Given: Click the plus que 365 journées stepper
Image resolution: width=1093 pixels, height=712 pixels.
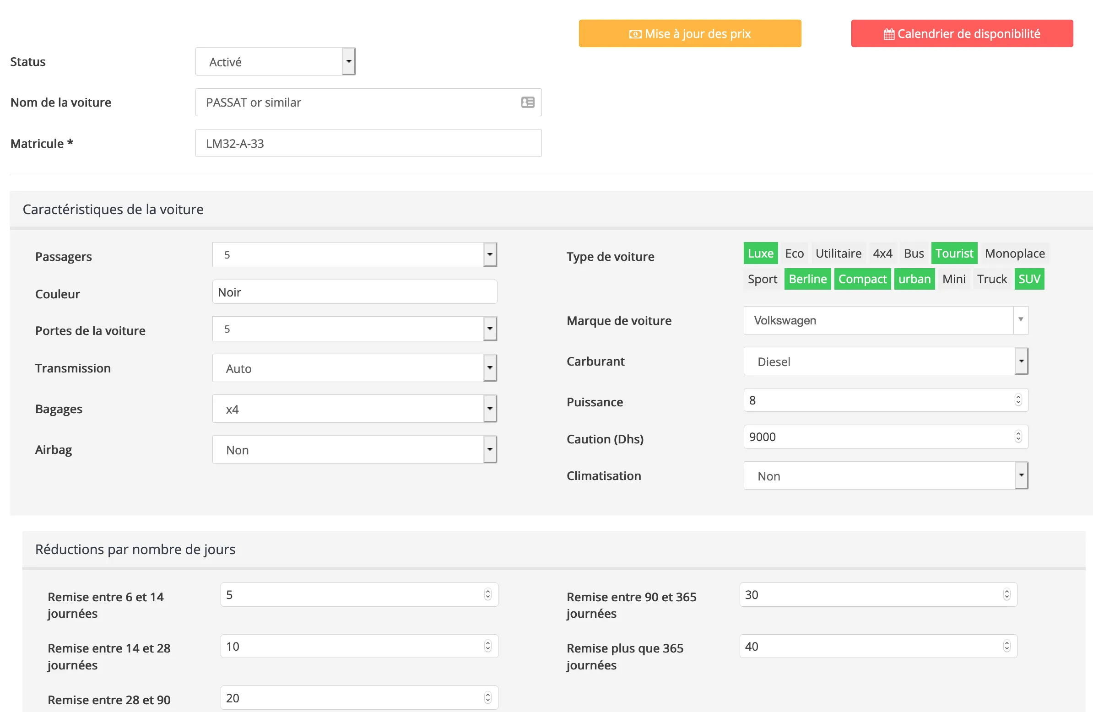Looking at the screenshot, I should point(1006,647).
